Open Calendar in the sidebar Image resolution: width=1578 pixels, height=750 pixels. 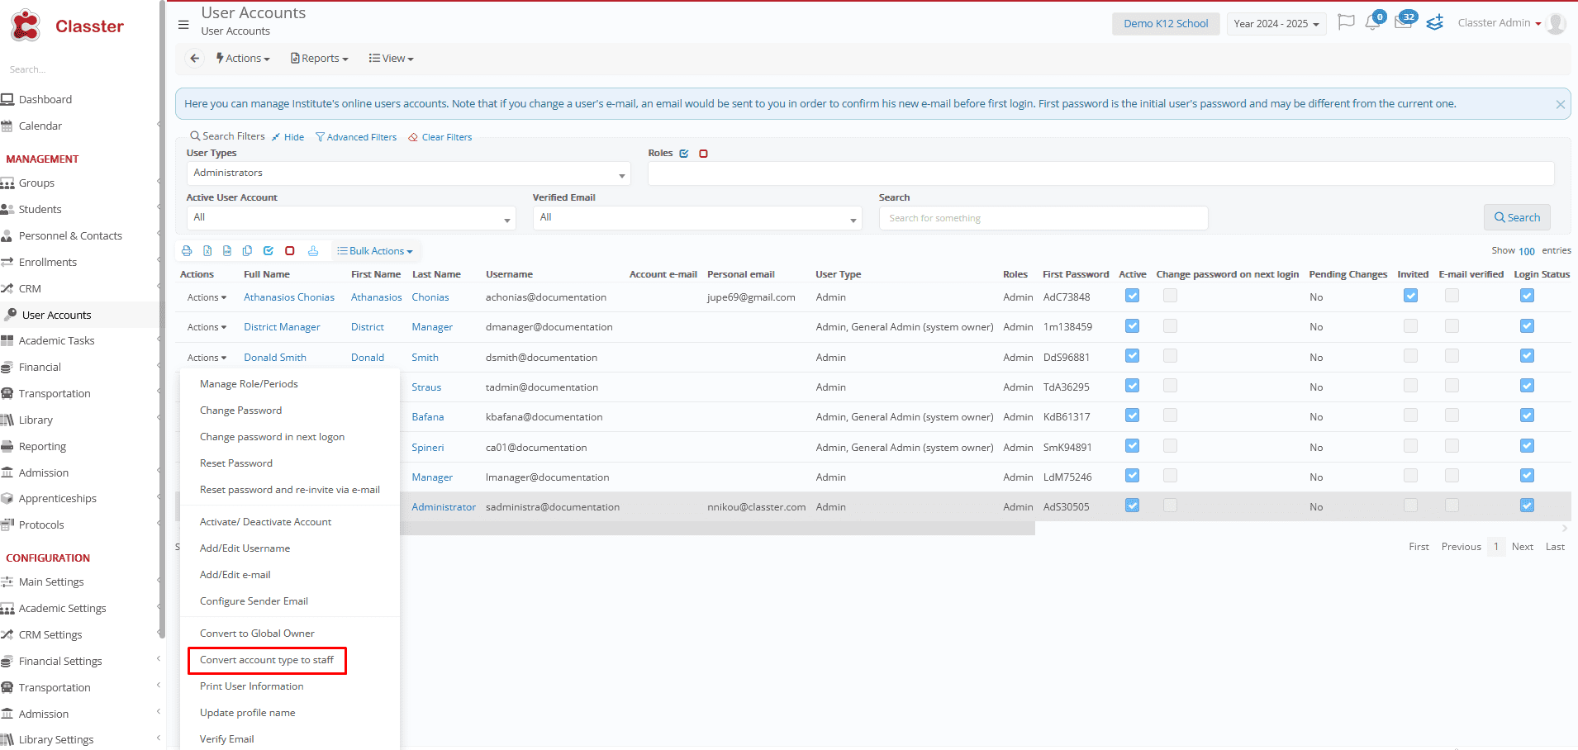tap(40, 126)
